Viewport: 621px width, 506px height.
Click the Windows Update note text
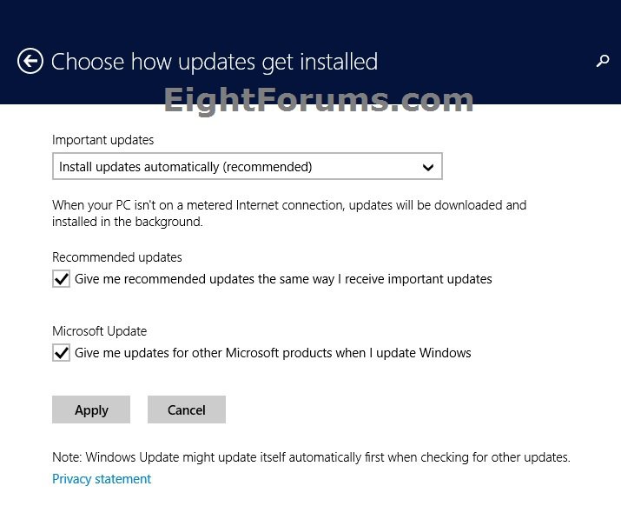click(311, 456)
